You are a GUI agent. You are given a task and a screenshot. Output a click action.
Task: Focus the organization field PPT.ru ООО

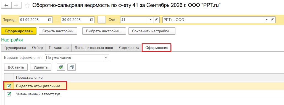(213, 20)
